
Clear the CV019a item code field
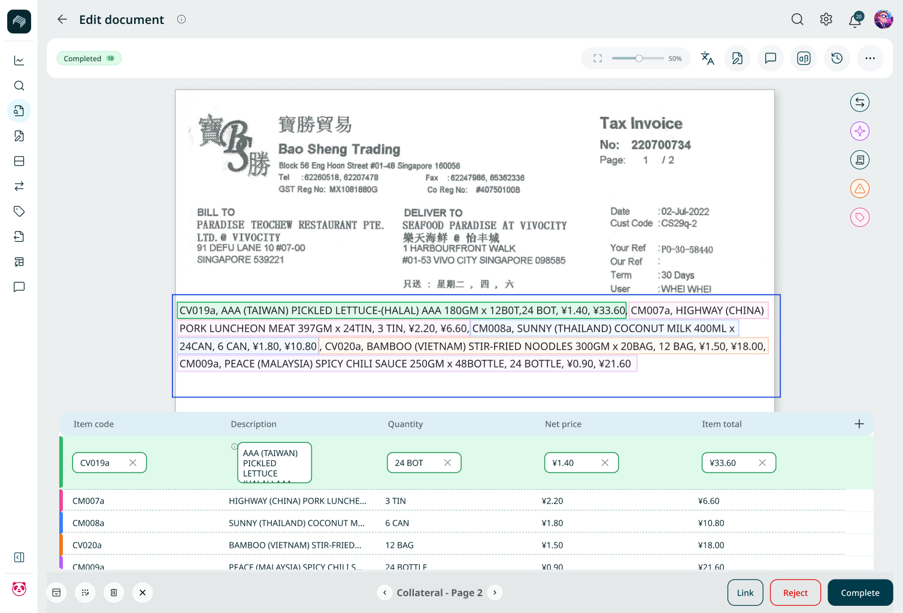coord(133,463)
